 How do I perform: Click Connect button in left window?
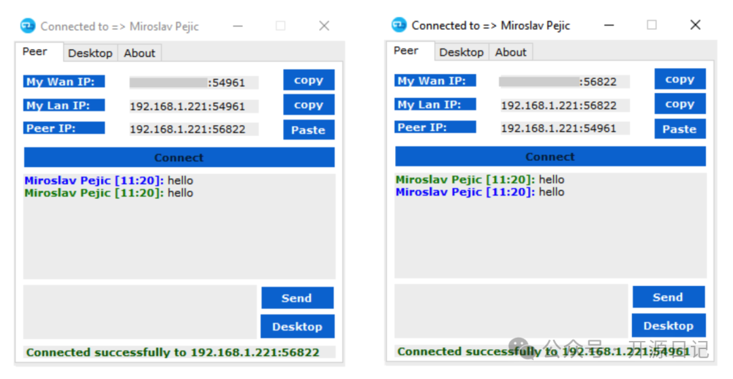click(x=179, y=157)
